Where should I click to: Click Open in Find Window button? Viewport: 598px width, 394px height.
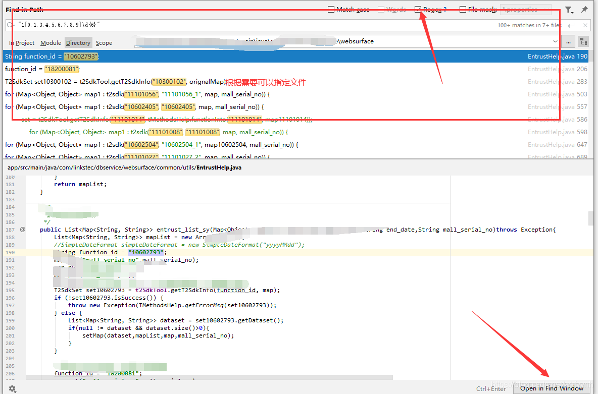pos(552,388)
